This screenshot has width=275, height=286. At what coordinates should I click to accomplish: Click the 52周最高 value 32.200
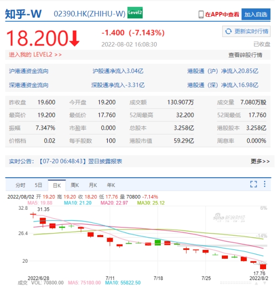[185, 115]
